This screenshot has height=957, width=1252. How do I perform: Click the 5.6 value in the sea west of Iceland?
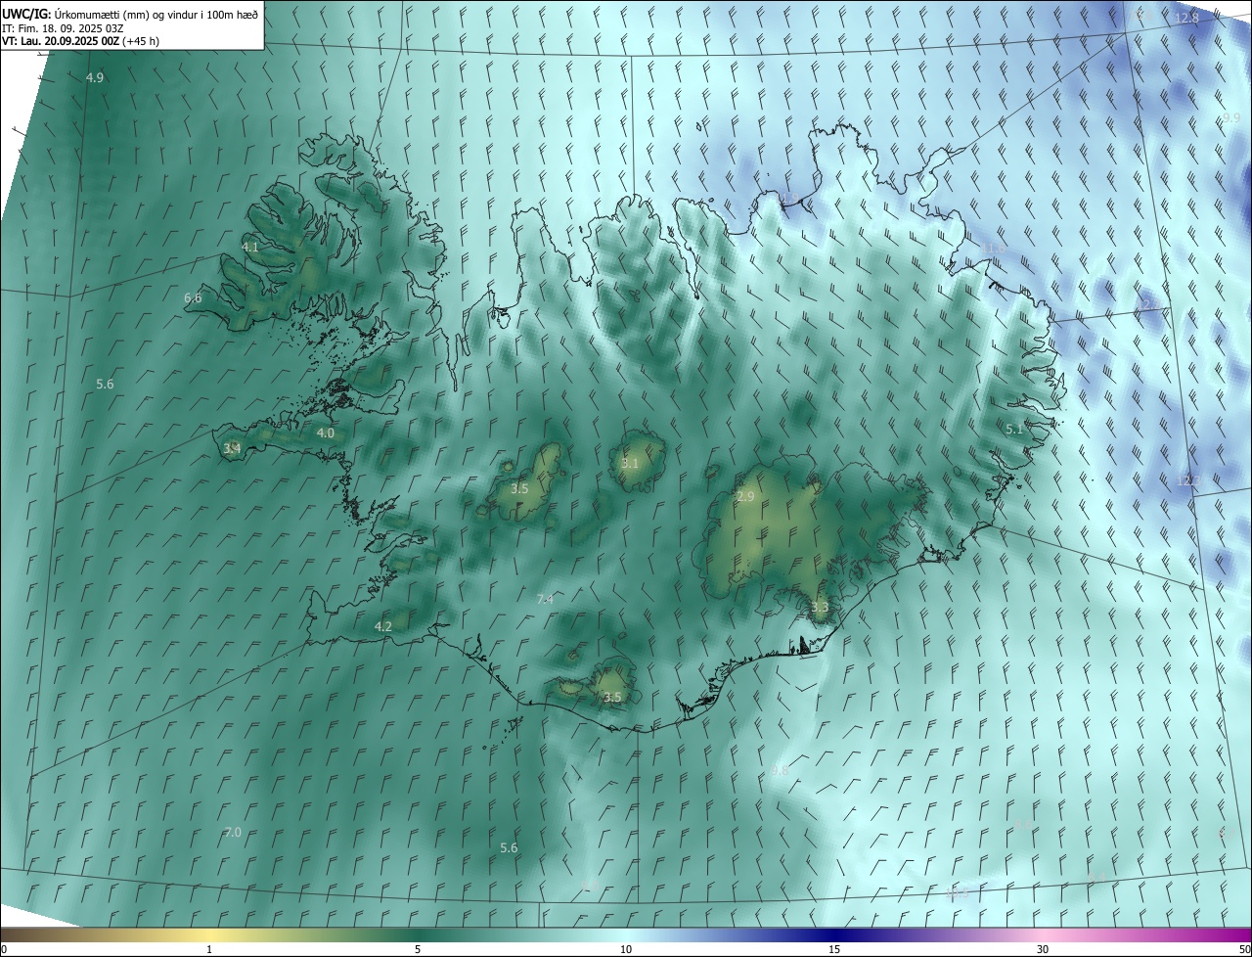coord(105,384)
